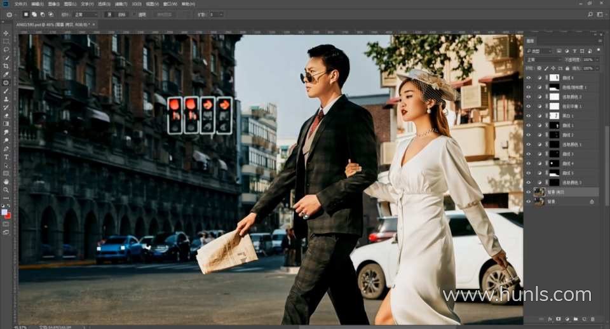This screenshot has height=329, width=610.
Task: Open the 修补 mode dropdown in options bar
Action: [x=85, y=14]
